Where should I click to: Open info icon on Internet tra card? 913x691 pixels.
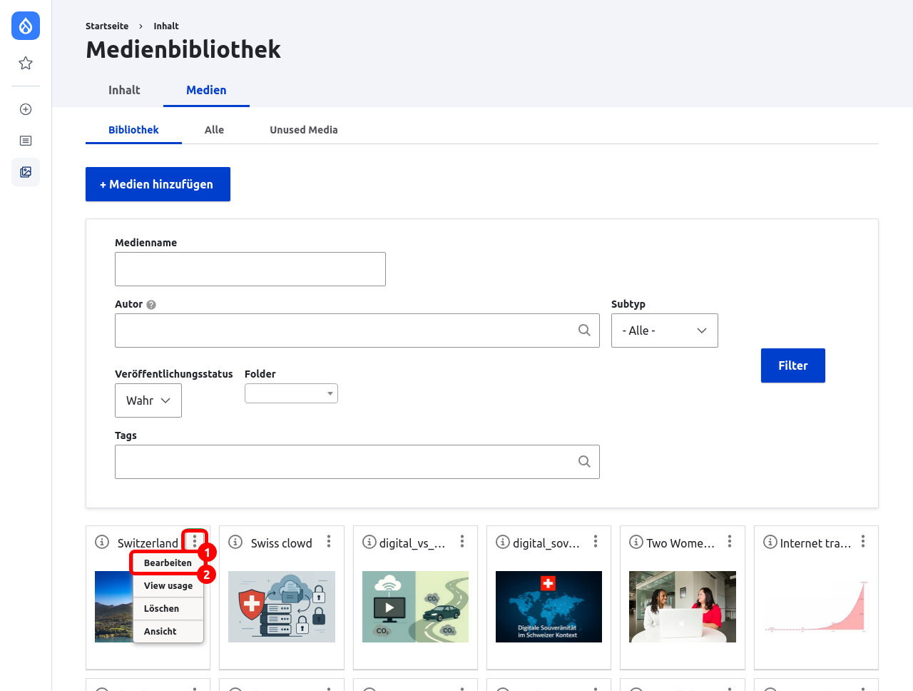click(770, 542)
